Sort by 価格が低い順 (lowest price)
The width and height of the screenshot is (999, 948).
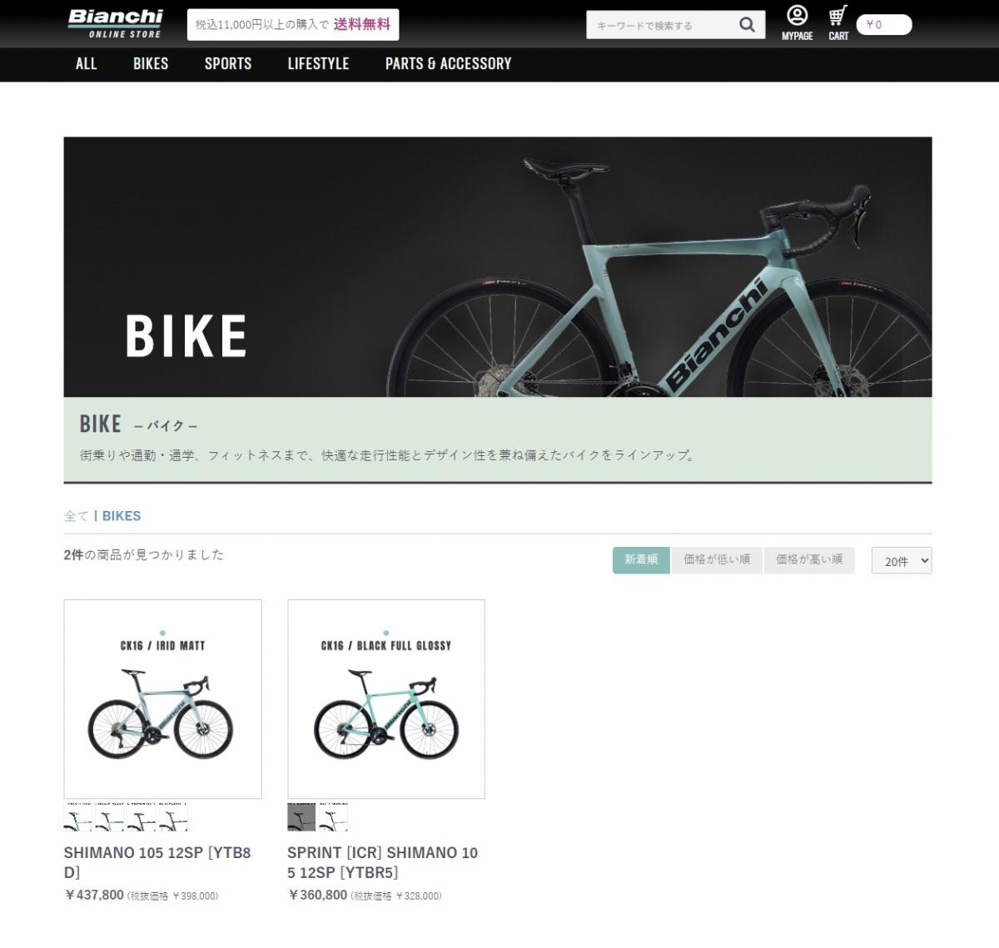tap(717, 560)
